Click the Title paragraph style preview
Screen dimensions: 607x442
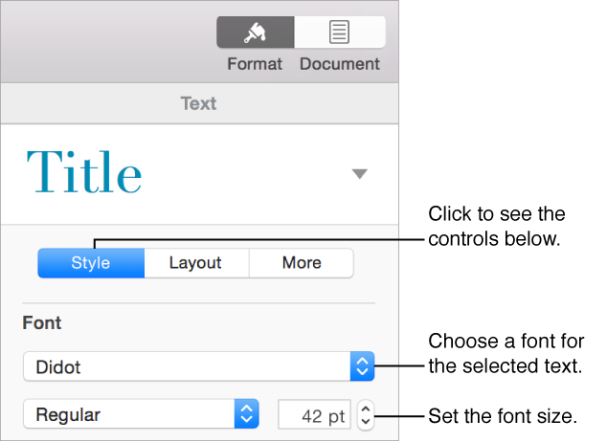point(84,171)
